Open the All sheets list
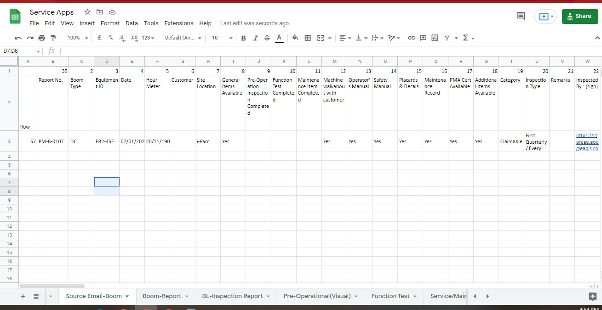The image size is (602, 310). click(x=36, y=296)
